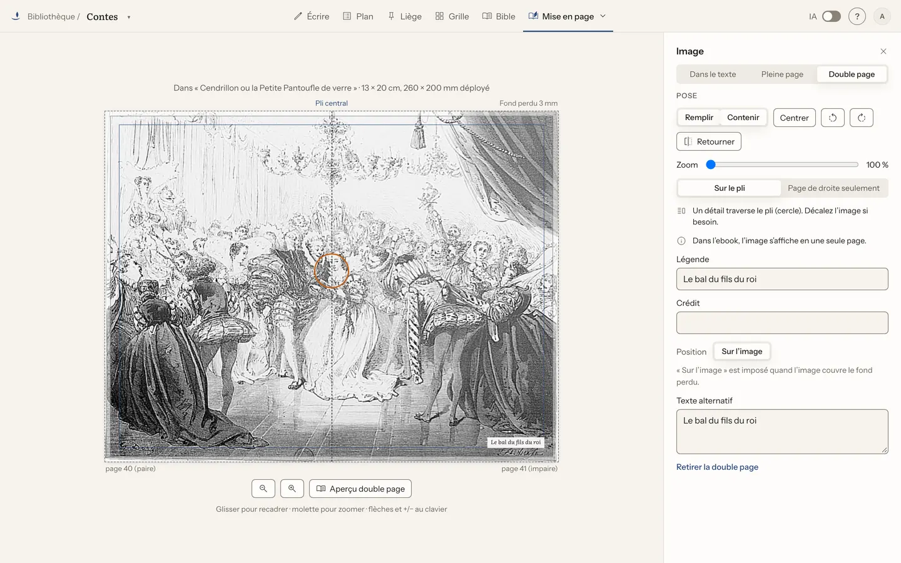Click the Fond perdu 3 mm label
This screenshot has width=901, height=563.
529,103
